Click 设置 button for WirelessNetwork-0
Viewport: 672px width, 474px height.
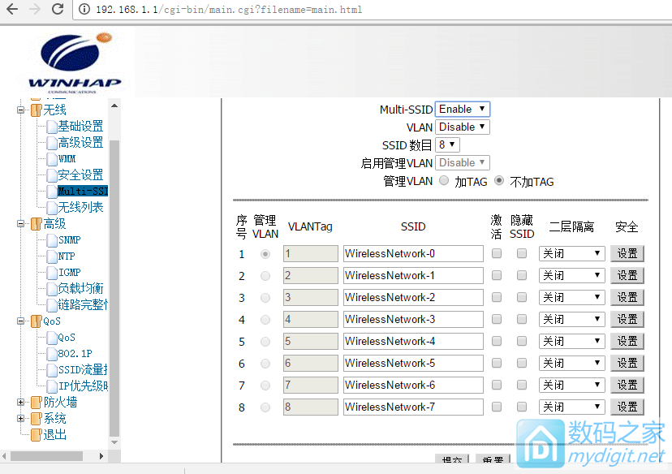tap(627, 253)
